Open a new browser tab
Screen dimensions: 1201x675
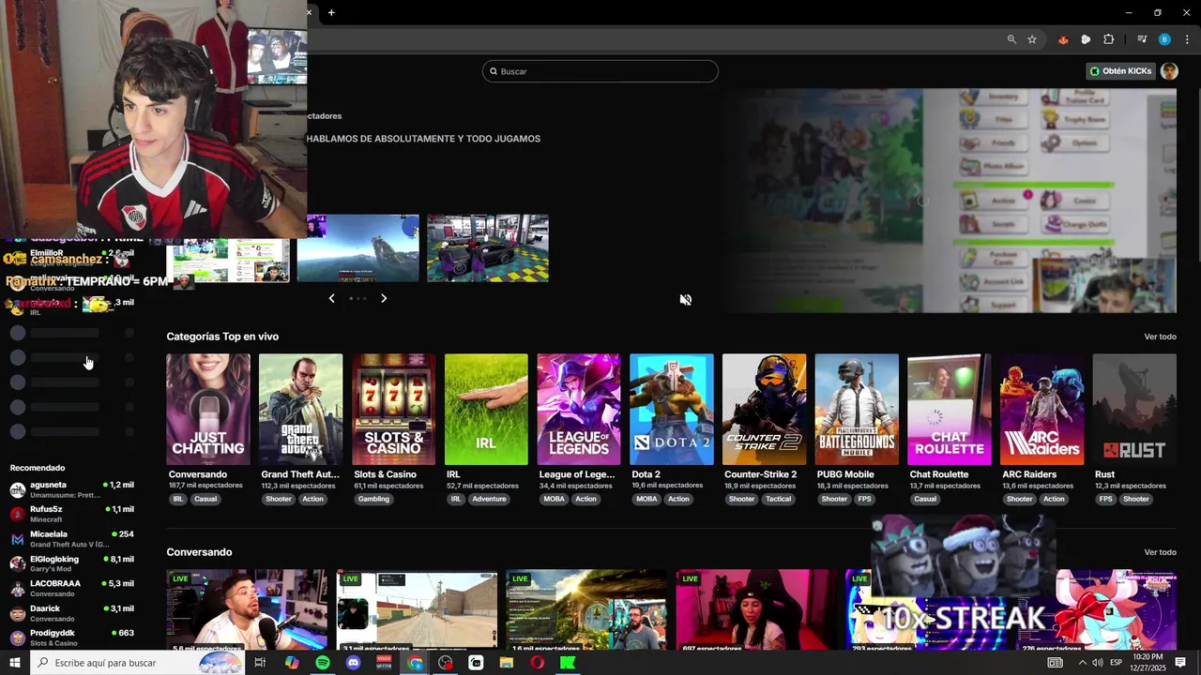331,12
